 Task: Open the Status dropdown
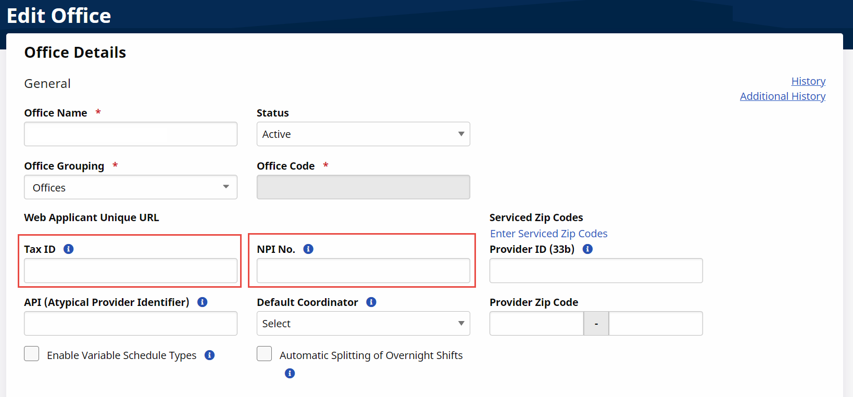click(363, 134)
